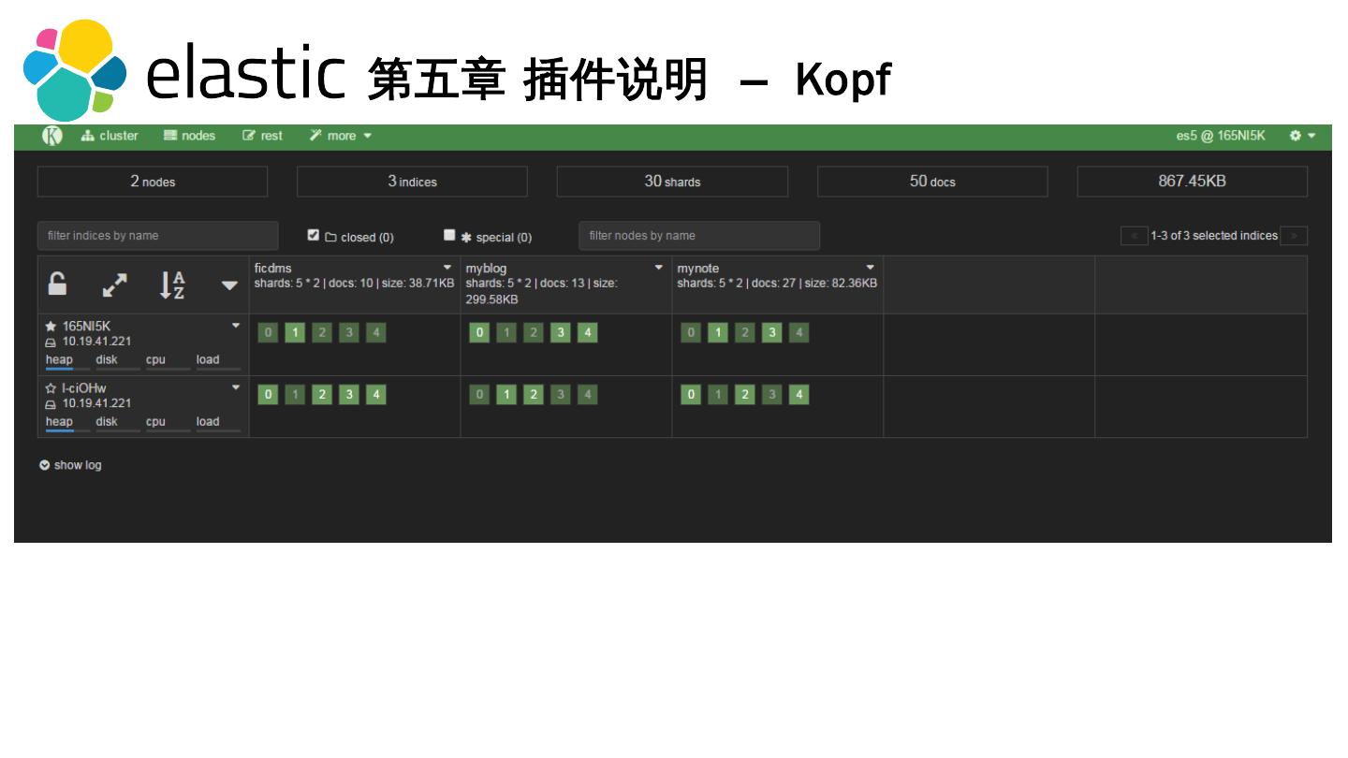Click the outlined star icon of node l-ciOHw
The height and width of the screenshot is (758, 1348).
(x=51, y=387)
